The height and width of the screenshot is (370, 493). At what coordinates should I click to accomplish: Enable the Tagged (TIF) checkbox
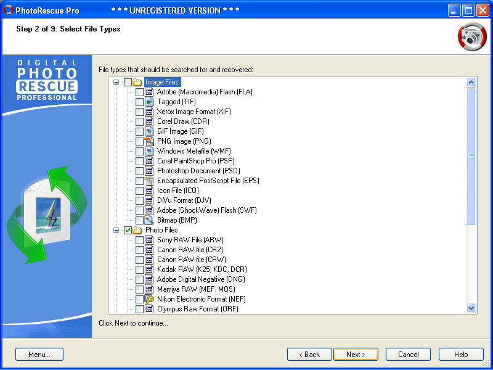[140, 102]
